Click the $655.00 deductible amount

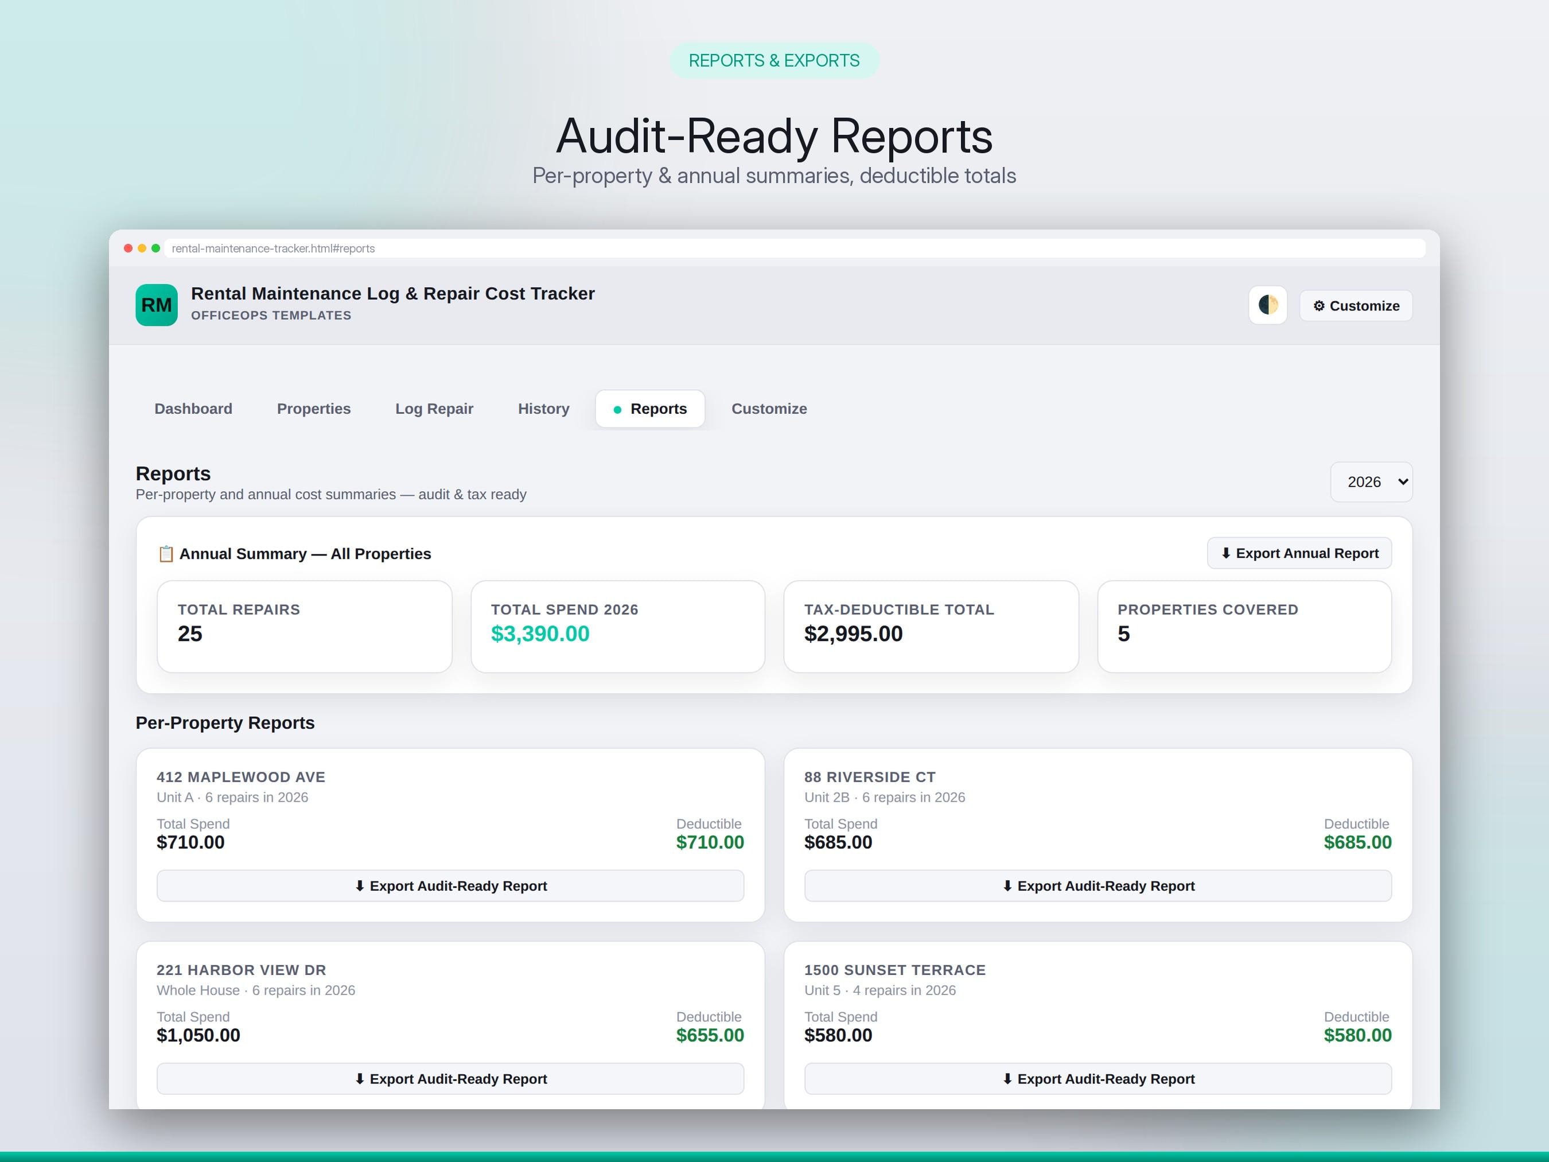[x=710, y=1035]
